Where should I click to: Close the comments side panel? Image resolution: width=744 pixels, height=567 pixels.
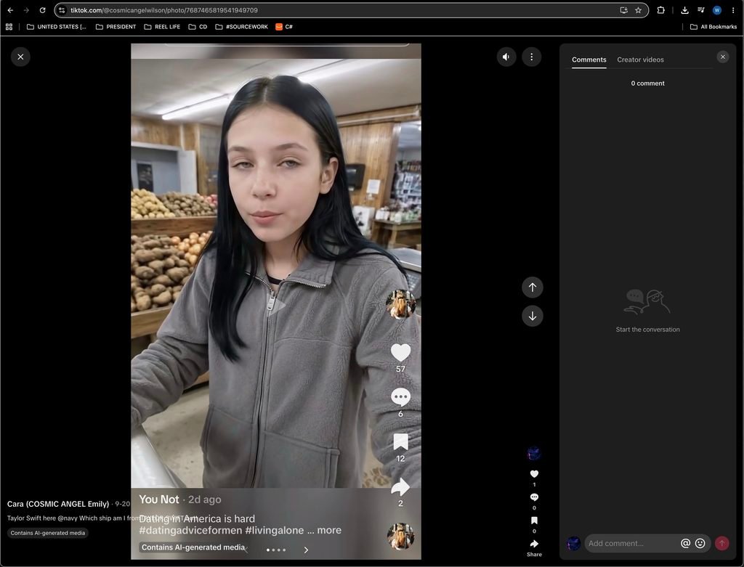tap(723, 57)
